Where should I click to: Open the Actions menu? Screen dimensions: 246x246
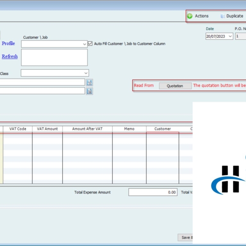[x=202, y=16]
